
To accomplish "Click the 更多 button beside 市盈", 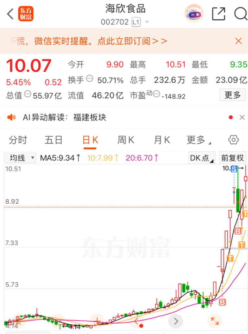I will click(x=232, y=95).
